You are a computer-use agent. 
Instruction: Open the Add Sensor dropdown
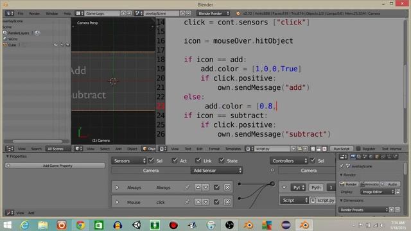pos(216,171)
